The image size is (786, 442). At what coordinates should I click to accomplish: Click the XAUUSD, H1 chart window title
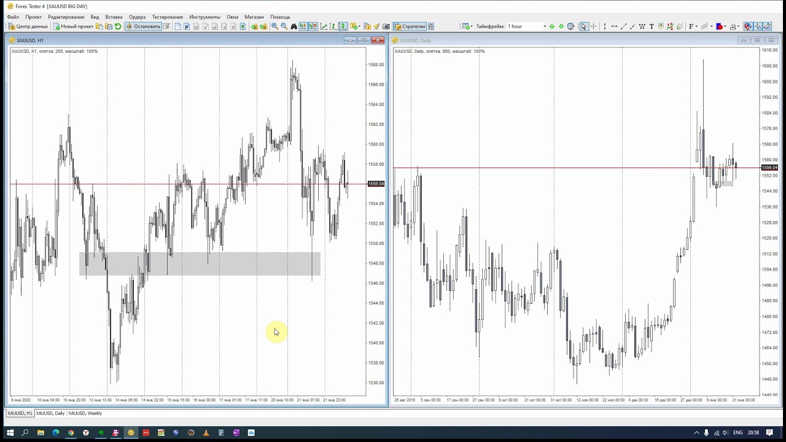30,41
